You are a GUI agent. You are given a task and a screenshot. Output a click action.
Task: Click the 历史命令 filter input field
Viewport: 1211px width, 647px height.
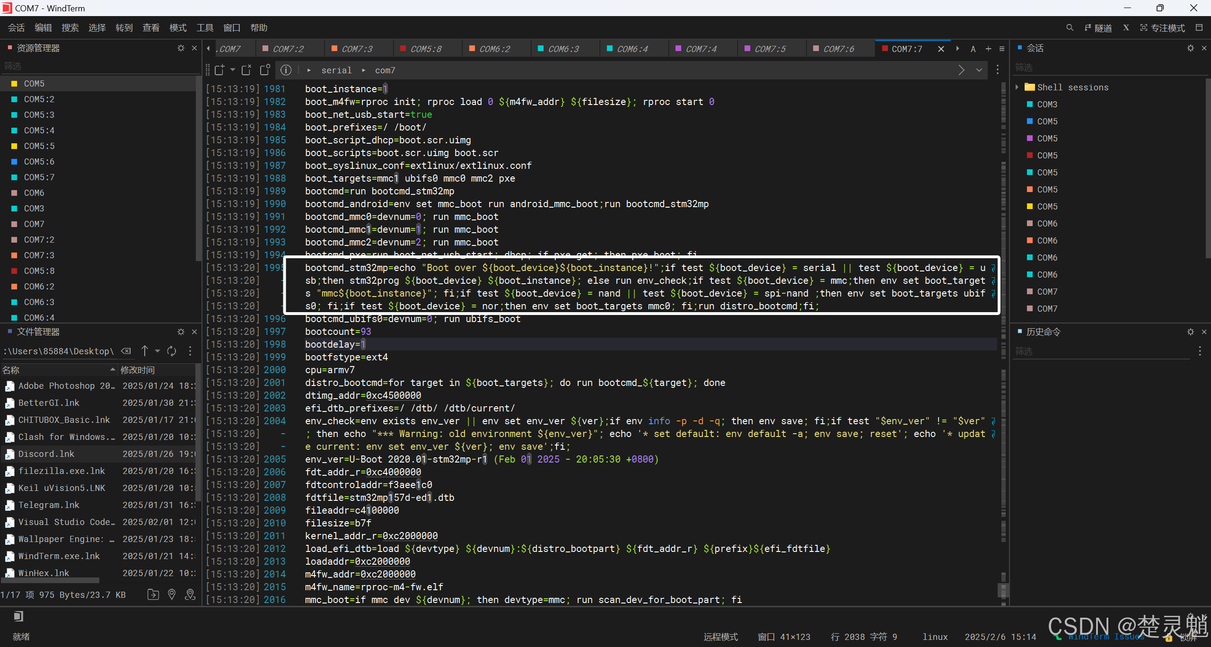click(1102, 351)
